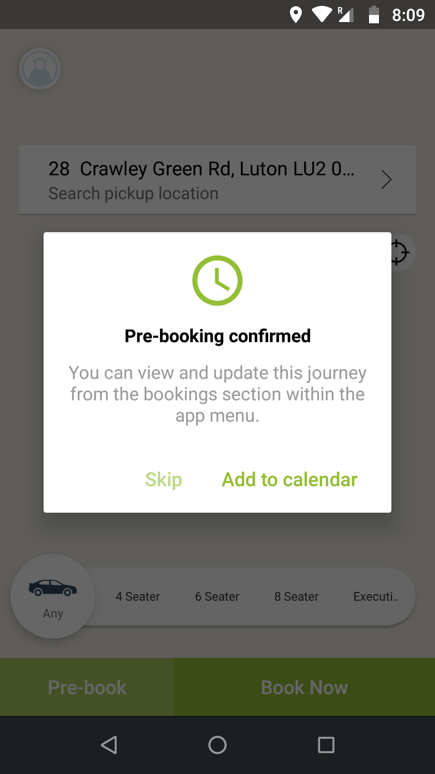
Task: Open the user profile avatar
Action: tap(40, 69)
